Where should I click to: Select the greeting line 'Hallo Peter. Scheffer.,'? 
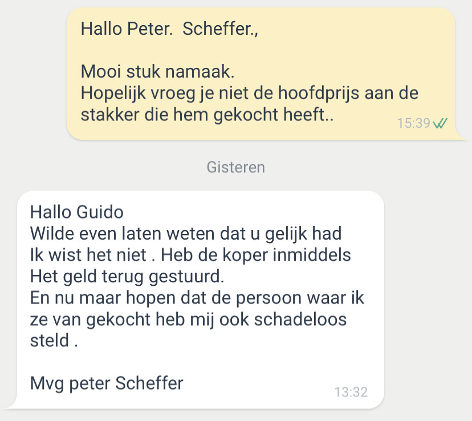(169, 29)
